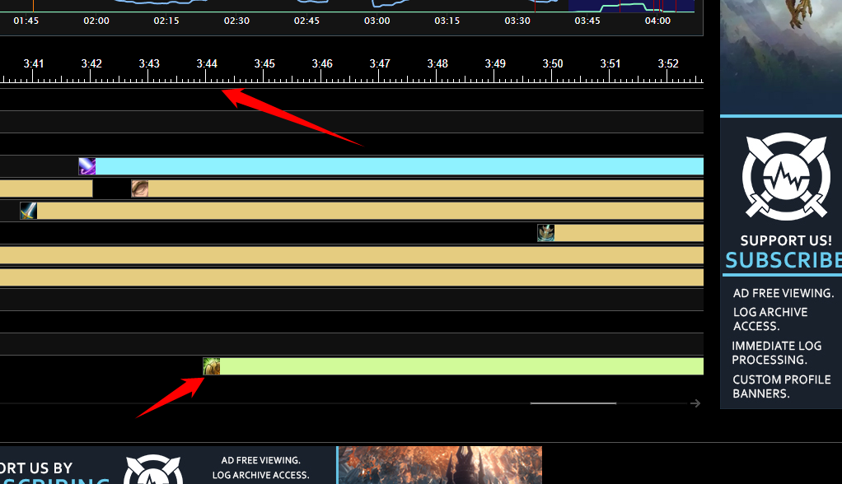The image size is (842, 484).
Task: Click the SUBSCRIBE link in the sidebar
Action: point(784,260)
